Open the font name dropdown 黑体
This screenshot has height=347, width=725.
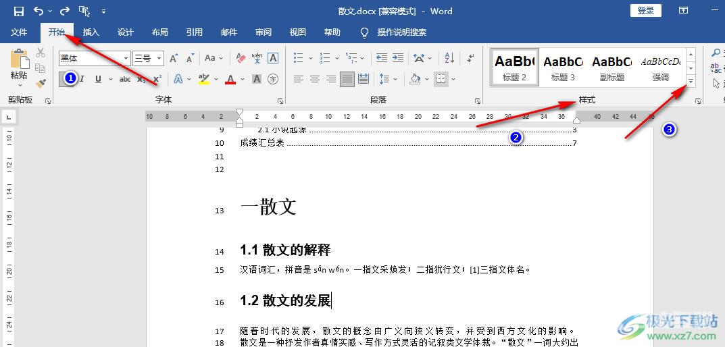[126, 59]
